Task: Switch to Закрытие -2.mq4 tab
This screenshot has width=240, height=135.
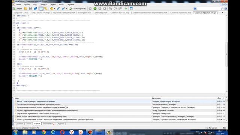Action: pyautogui.click(x=21, y=13)
